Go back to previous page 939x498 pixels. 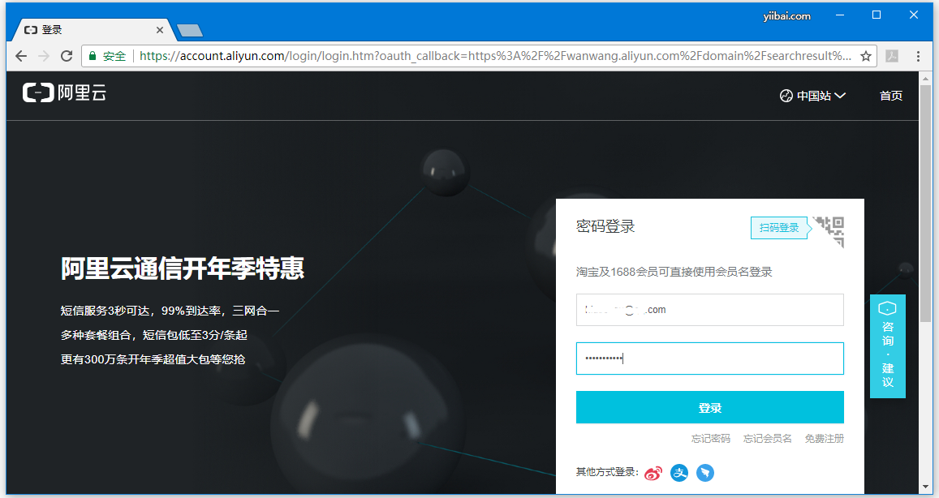point(21,56)
